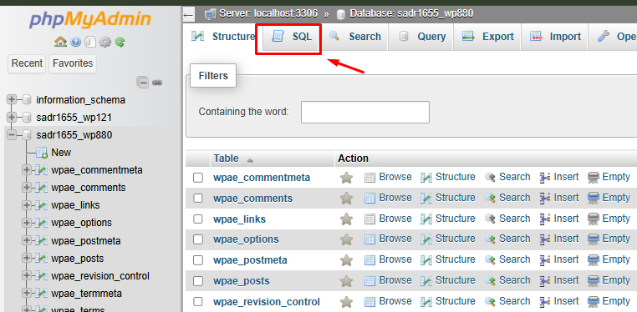Check the wpae_links checkbox
This screenshot has width=637, height=312.
click(198, 219)
